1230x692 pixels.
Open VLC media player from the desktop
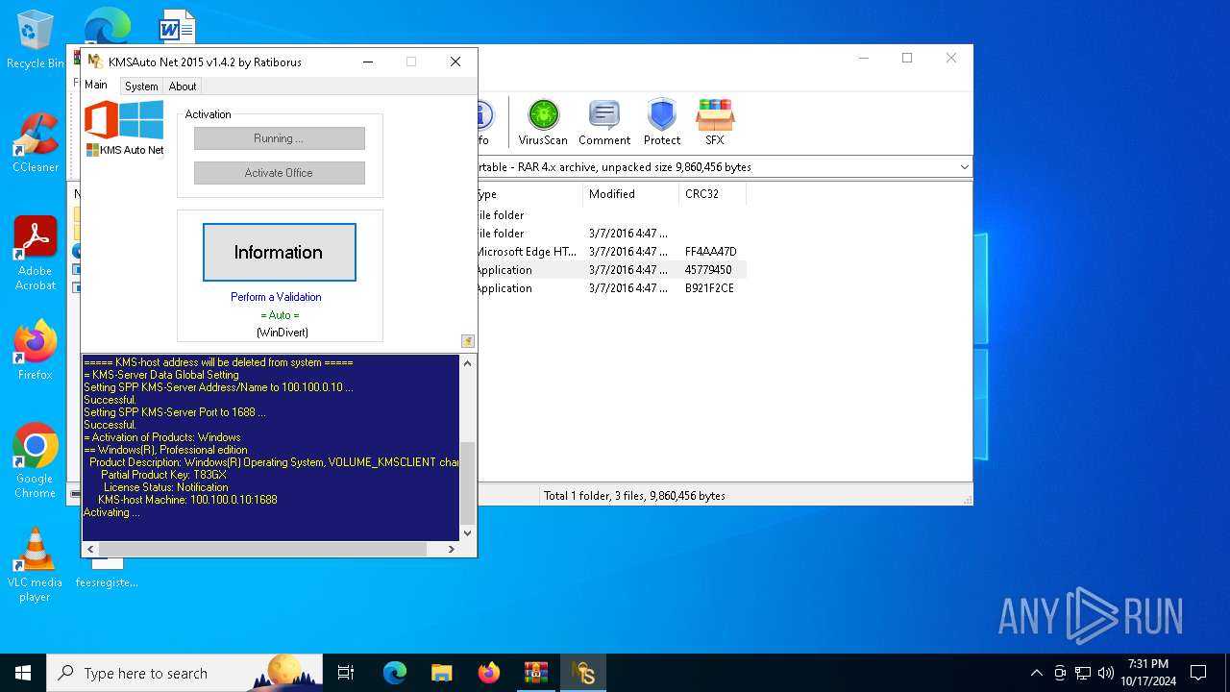click(36, 565)
